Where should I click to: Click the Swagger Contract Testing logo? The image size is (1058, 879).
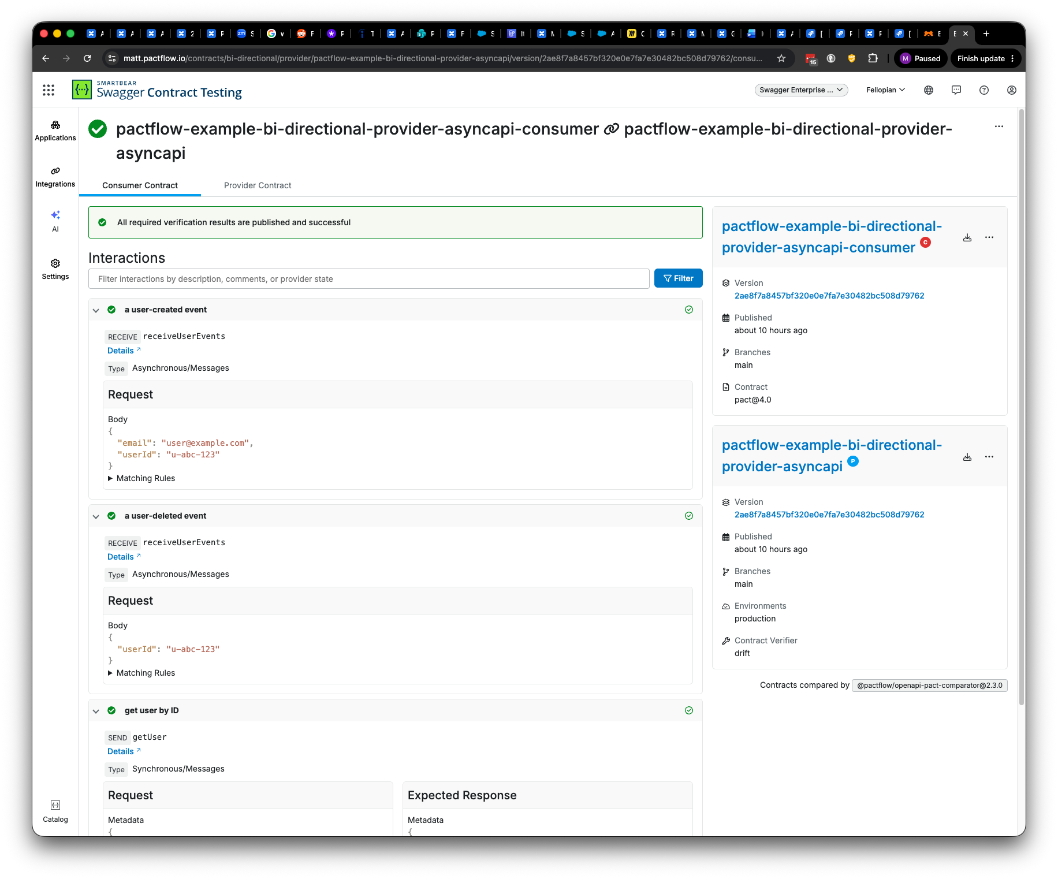(x=157, y=90)
